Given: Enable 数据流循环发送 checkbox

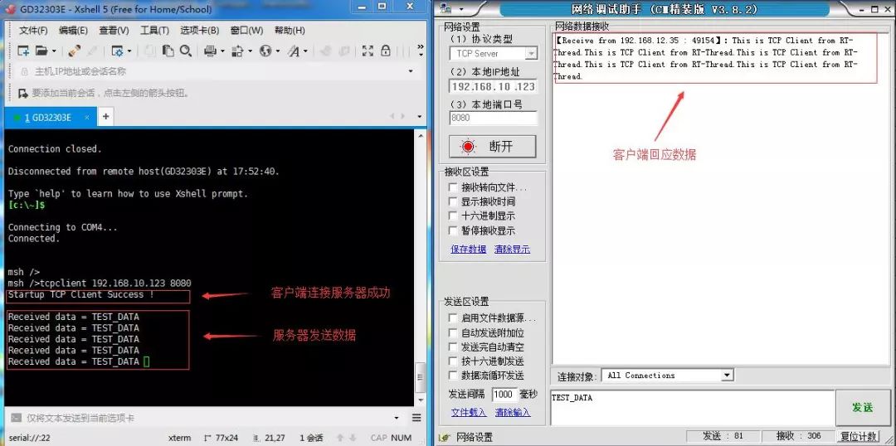Looking at the screenshot, I should (453, 376).
